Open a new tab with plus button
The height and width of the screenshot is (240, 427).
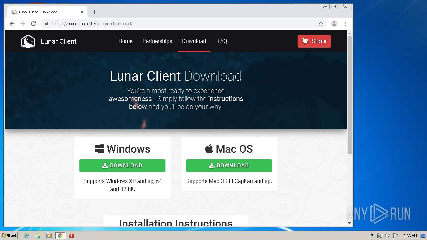tap(95, 12)
